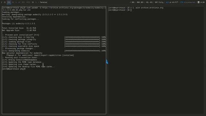Click 'Updating the MIME type database...' line
Image resolution: width=206 pixels, height=116 pixels.
click(x=23, y=62)
